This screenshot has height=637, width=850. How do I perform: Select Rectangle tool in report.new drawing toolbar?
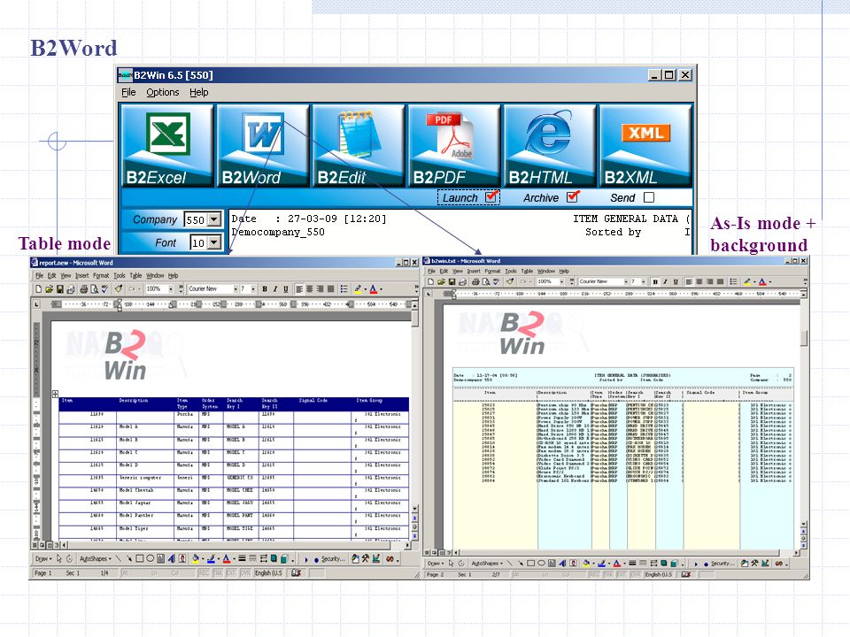[139, 558]
